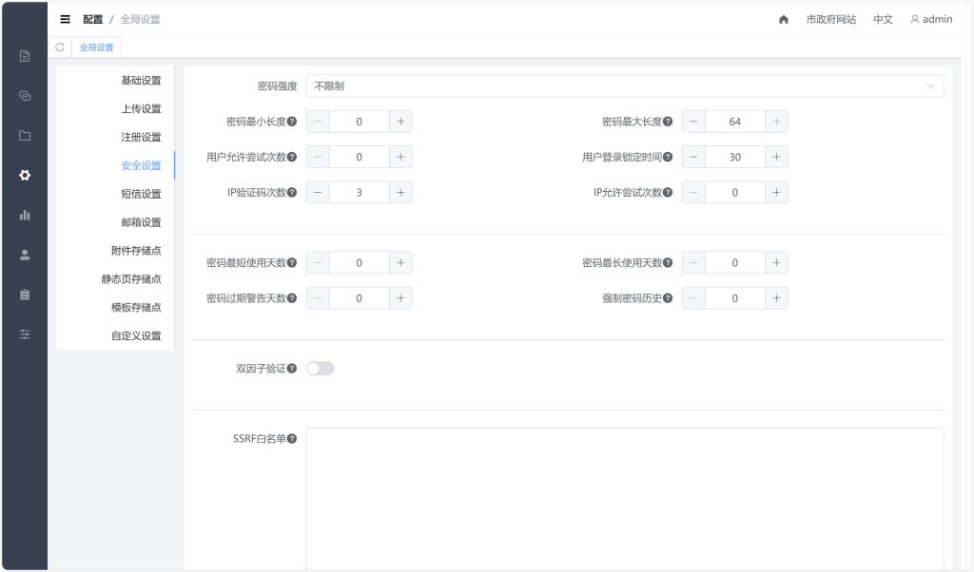This screenshot has height=572, width=974.
Task: Open the bar chart statistics icon
Action: (x=25, y=215)
